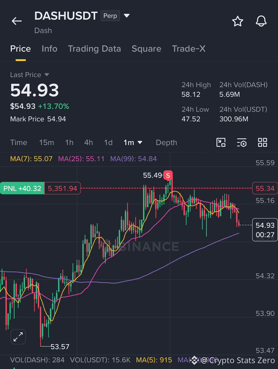Switch to the Info tab
The image size is (278, 369).
[x=49, y=49]
